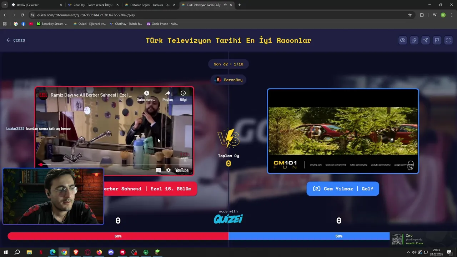Toggle YouTube subtitles icon
The image size is (457, 257).
click(159, 170)
